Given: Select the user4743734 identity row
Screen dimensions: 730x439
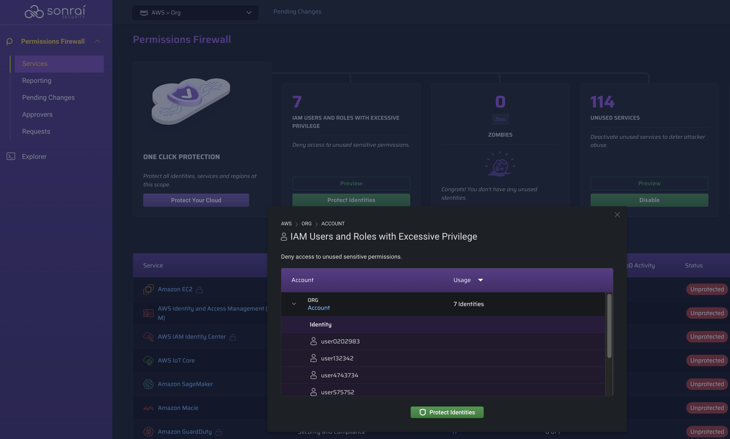Looking at the screenshot, I should pyautogui.click(x=443, y=375).
